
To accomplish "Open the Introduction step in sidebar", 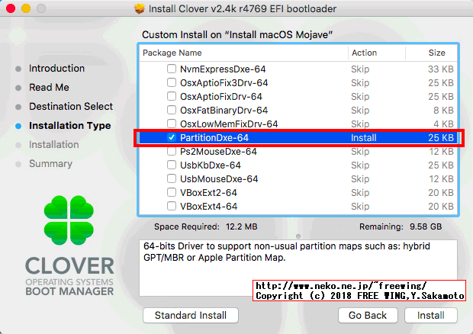I will [x=56, y=69].
